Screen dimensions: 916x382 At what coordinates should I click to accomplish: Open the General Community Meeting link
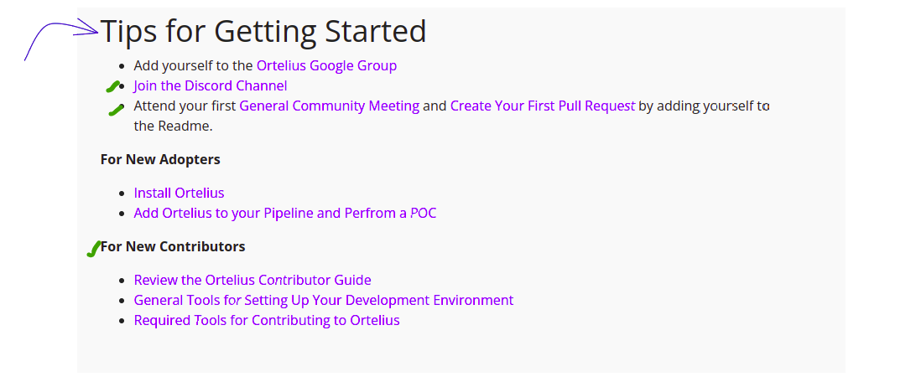coord(329,106)
